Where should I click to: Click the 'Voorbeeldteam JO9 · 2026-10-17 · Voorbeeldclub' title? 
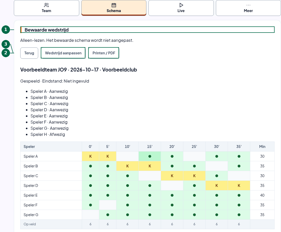click(x=78, y=70)
